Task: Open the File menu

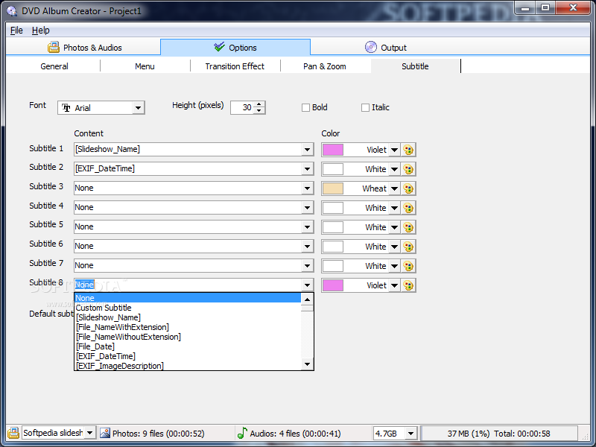Action: [16, 31]
